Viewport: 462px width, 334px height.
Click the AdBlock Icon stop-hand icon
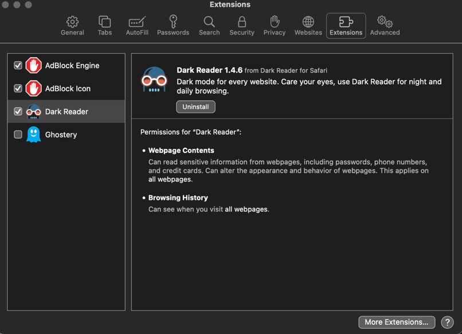tap(33, 88)
